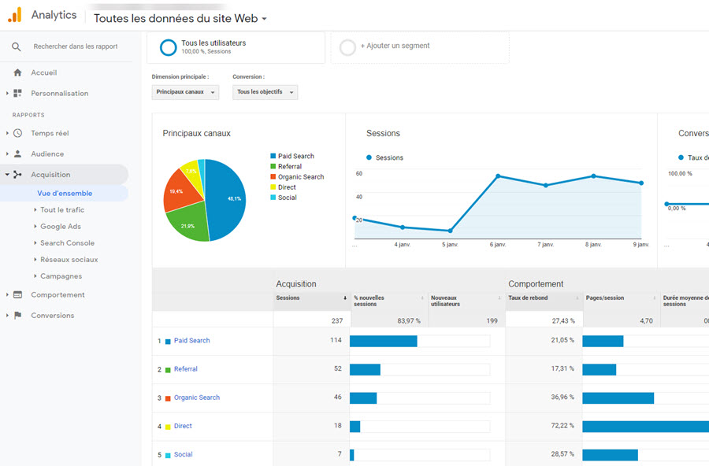Click the Audience person icon
709x466 pixels.
point(17,153)
